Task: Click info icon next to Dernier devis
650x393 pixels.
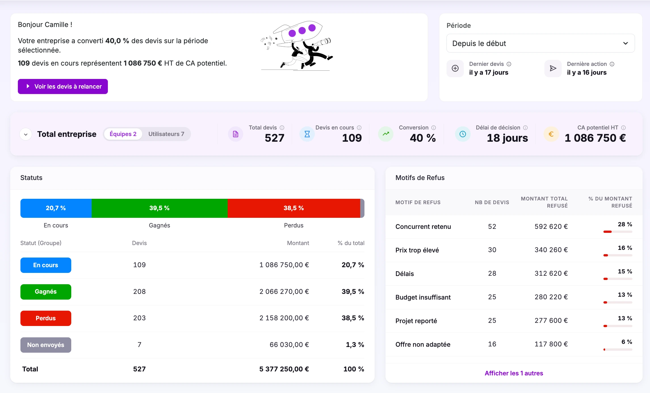Action: point(509,64)
